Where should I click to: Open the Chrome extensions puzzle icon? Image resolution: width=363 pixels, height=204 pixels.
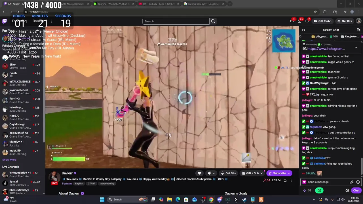point(325,12)
